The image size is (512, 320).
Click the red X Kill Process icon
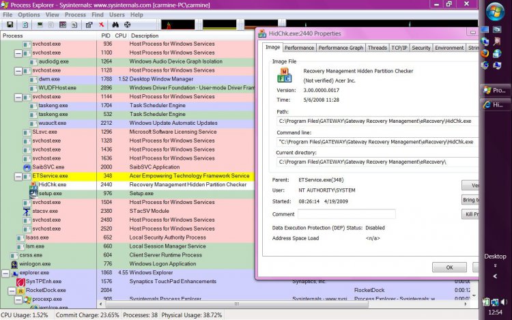(101, 25)
